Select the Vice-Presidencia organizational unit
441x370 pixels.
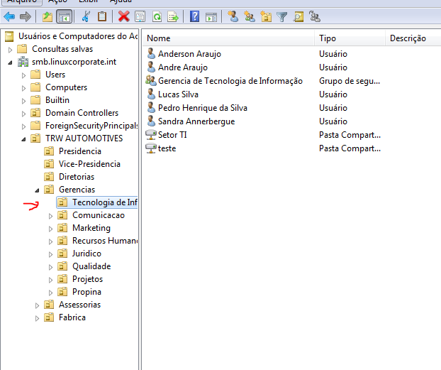(89, 164)
